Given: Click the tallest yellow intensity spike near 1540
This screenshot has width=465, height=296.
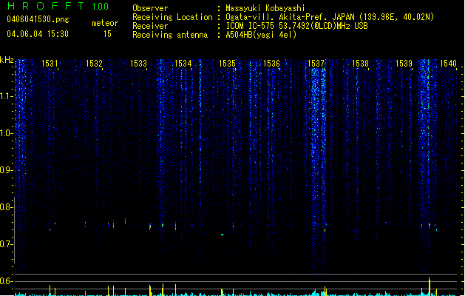Looking at the screenshot, I should click(x=429, y=286).
